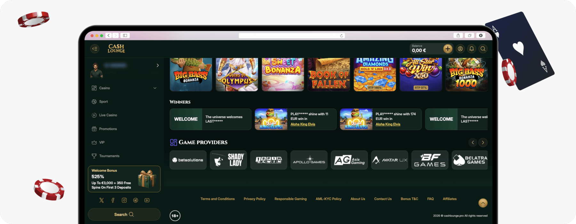
Task: Reload the page with the refresh icon
Action: 341,36
